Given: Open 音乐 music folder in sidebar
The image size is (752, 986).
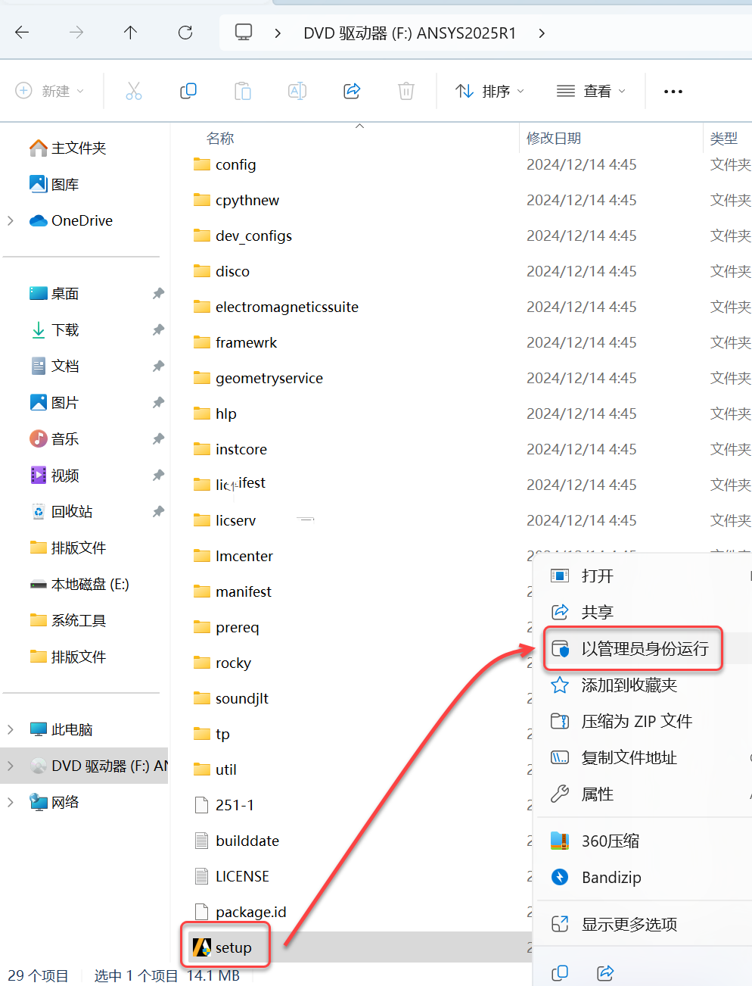Looking at the screenshot, I should click(x=64, y=439).
